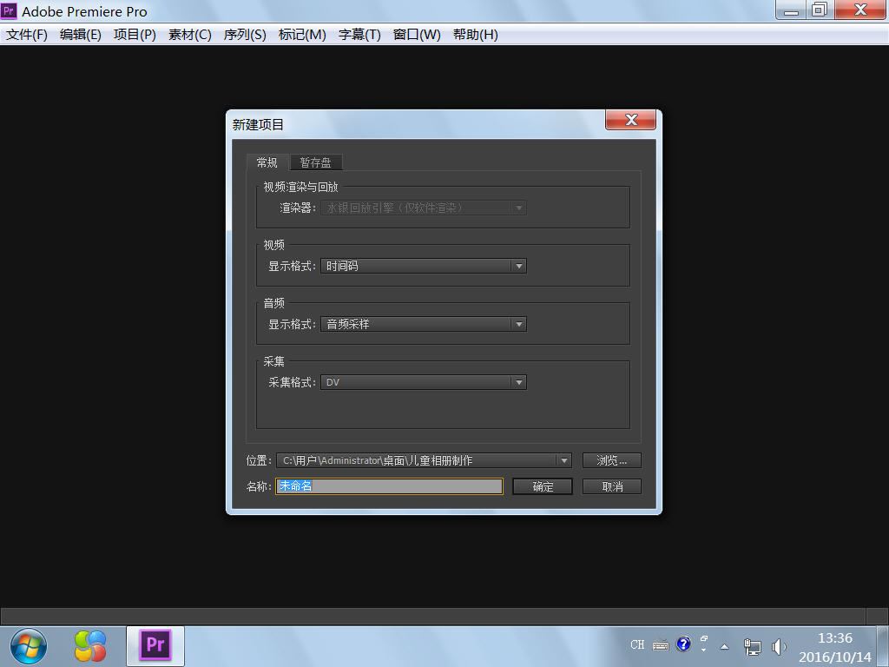Minimize the Premiere Pro window
The height and width of the screenshot is (667, 889).
coord(791,10)
